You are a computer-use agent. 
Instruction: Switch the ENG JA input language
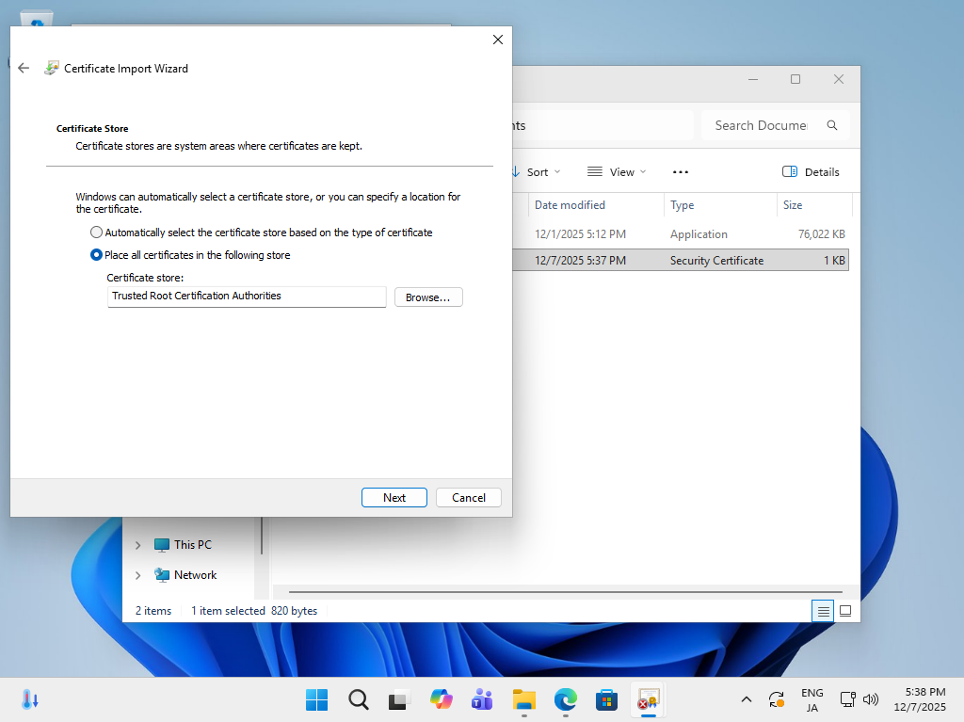[x=812, y=699]
